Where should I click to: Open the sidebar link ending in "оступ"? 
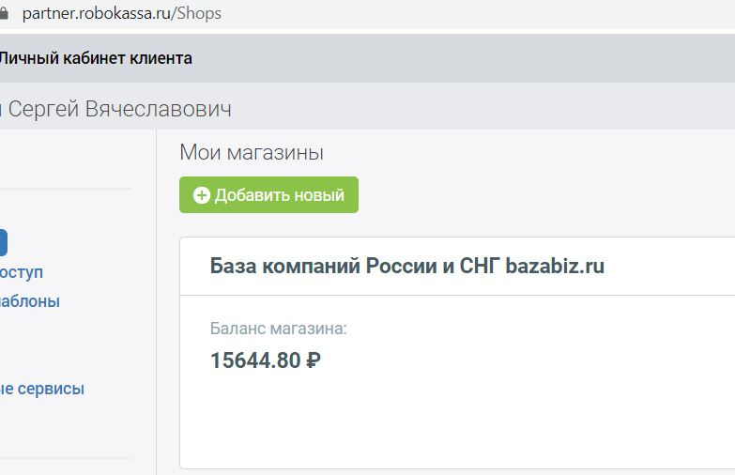[x=21, y=272]
